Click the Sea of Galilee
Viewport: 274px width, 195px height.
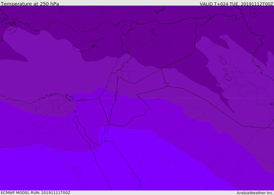117,77
